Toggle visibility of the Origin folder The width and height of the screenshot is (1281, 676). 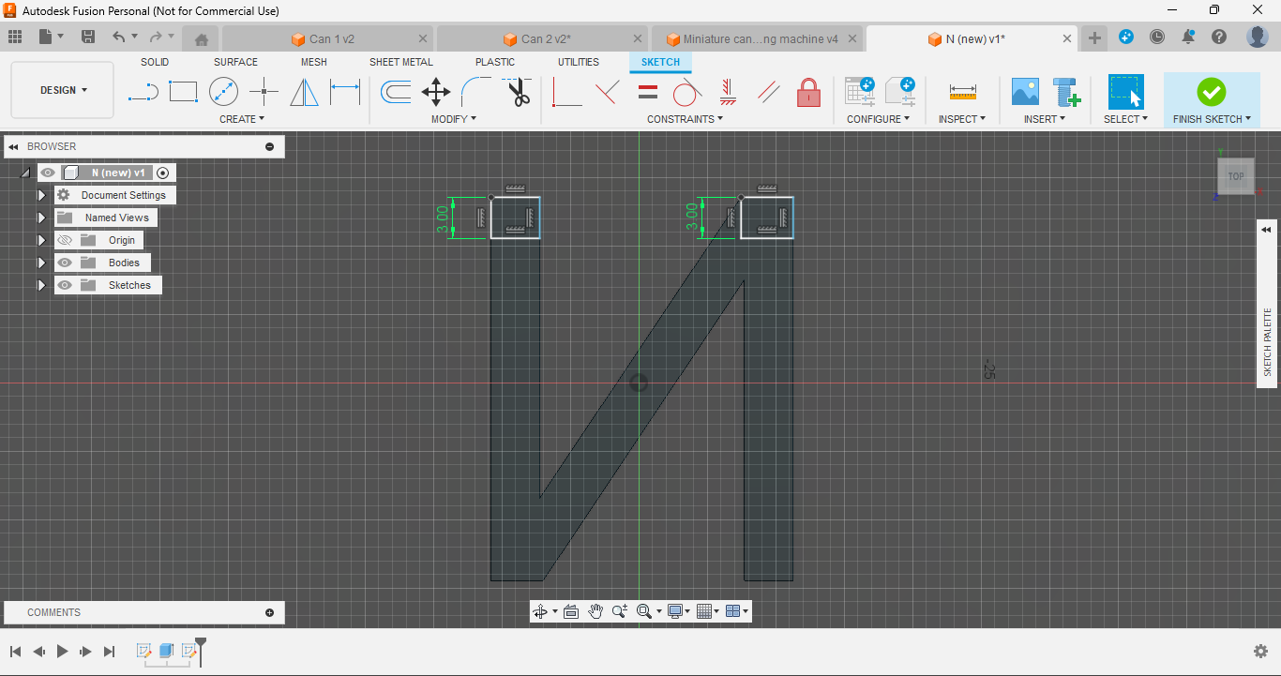click(x=65, y=240)
